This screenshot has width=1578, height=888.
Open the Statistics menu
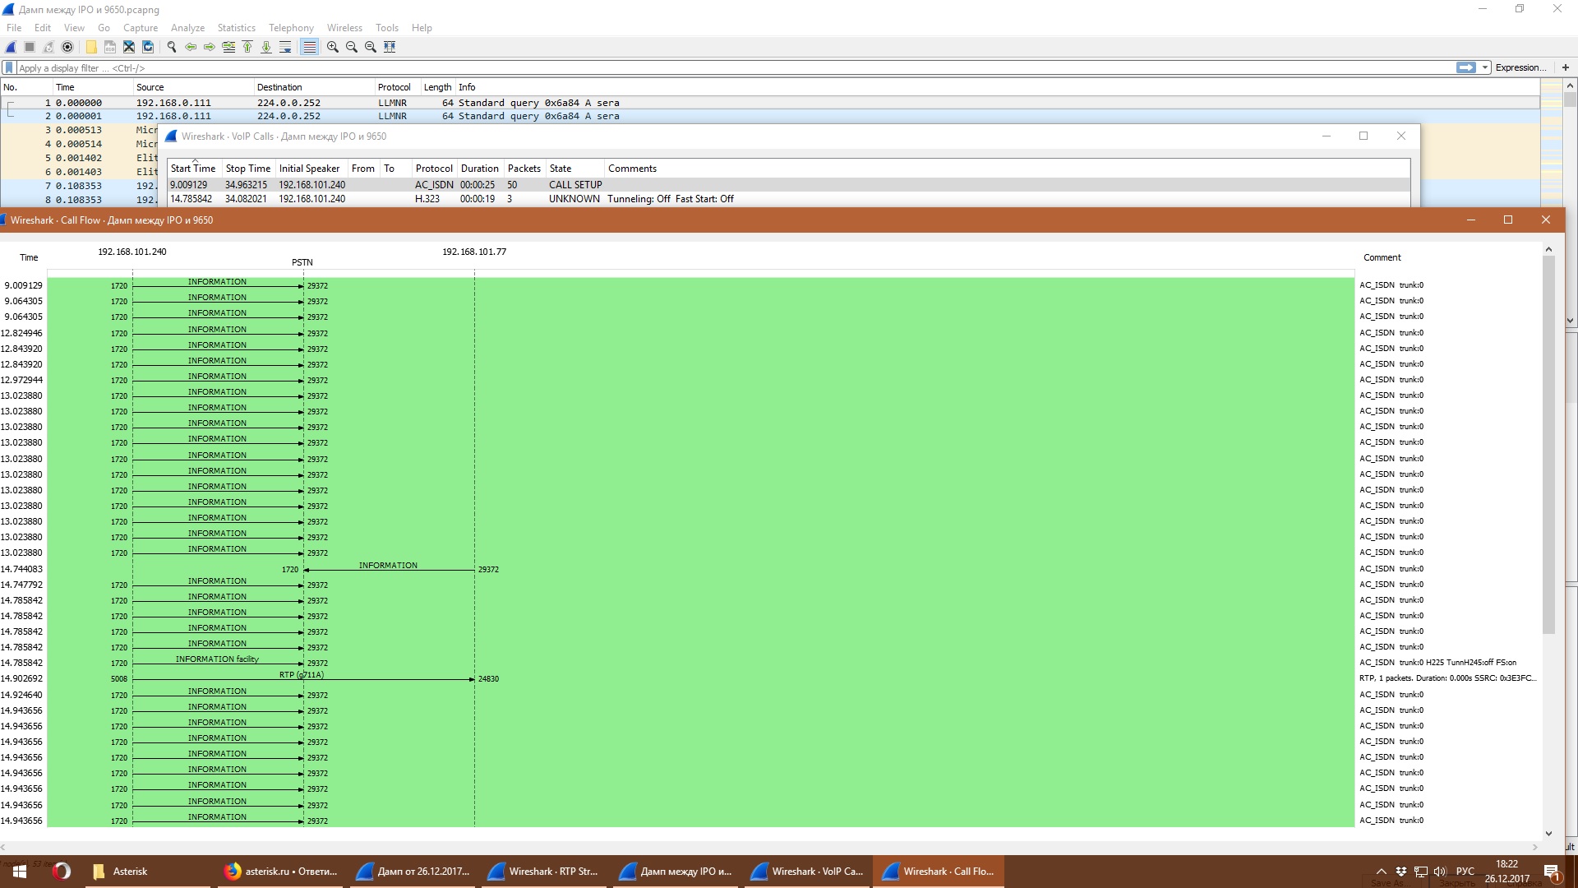click(x=236, y=27)
